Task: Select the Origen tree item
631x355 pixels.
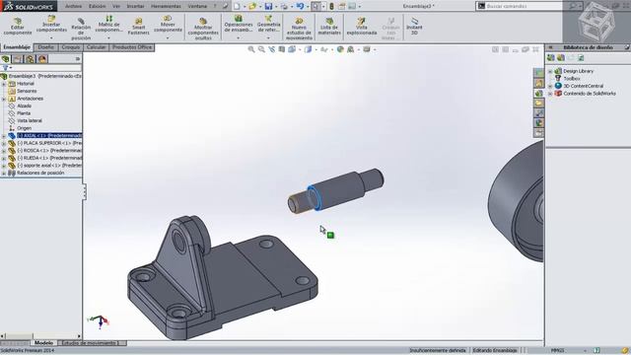Action: pos(24,128)
